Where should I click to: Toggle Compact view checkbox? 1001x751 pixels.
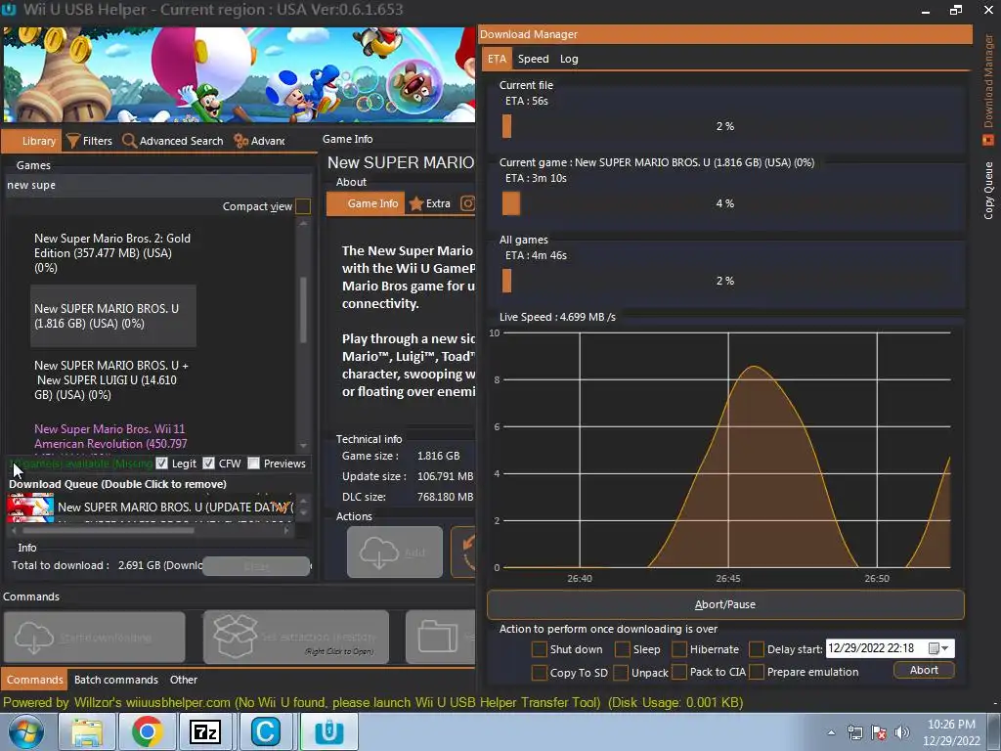tap(303, 206)
